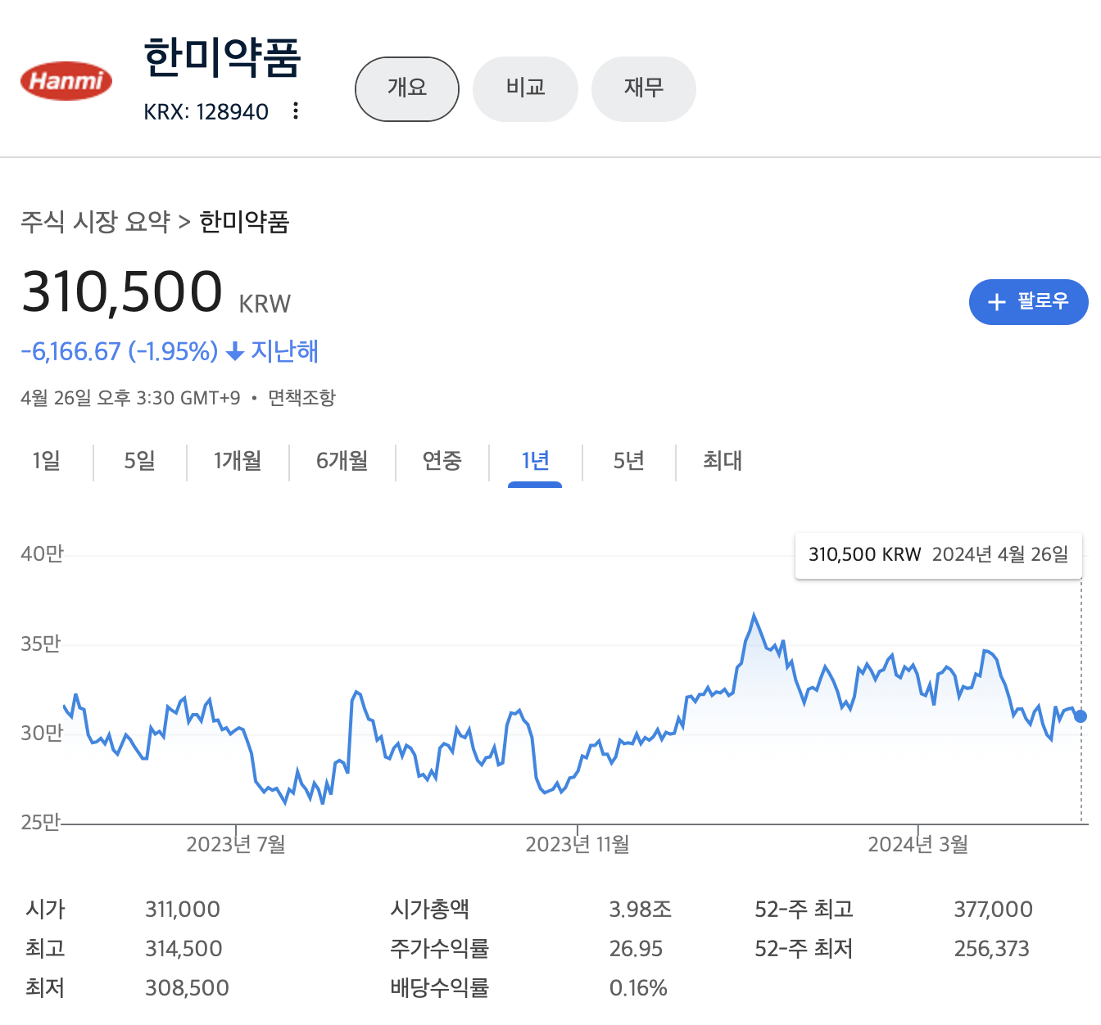The image size is (1101, 1025).
Task: Click the 30만 y-axis label
Action: pyautogui.click(x=42, y=733)
